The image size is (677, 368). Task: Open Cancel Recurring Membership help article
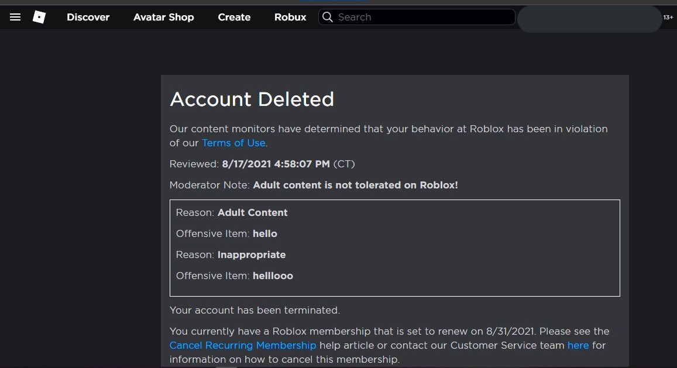pyautogui.click(x=243, y=346)
